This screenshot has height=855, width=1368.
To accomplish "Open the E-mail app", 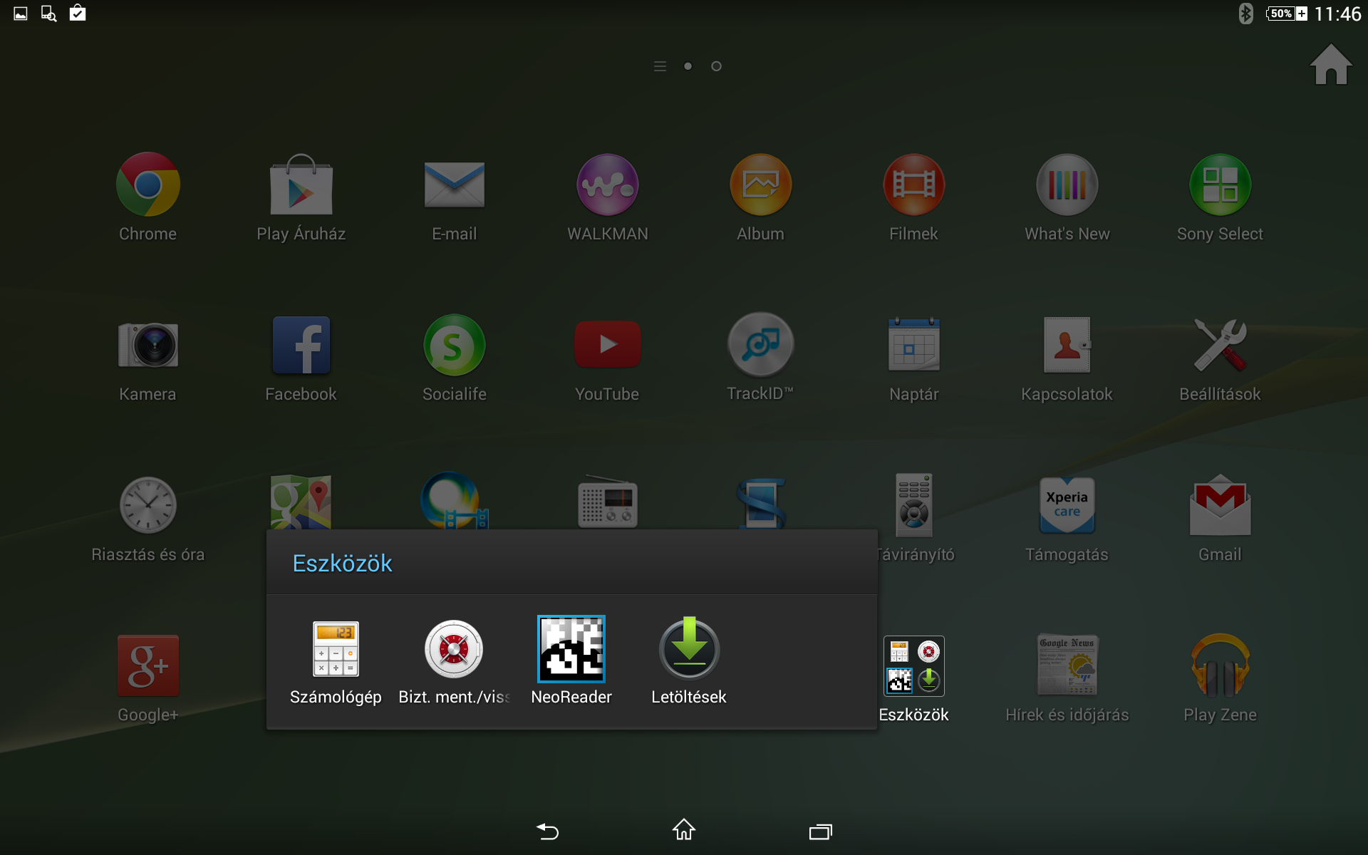I will [x=454, y=185].
